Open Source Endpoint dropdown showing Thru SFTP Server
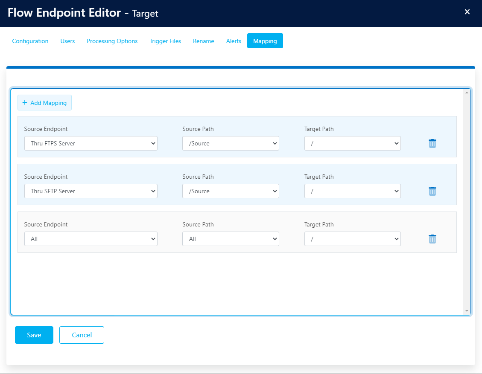This screenshot has width=482, height=374. click(x=91, y=191)
